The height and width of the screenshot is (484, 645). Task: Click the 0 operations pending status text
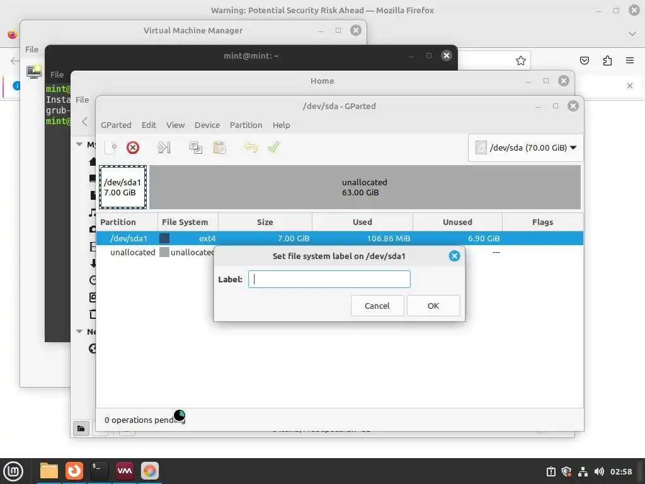click(x=144, y=420)
